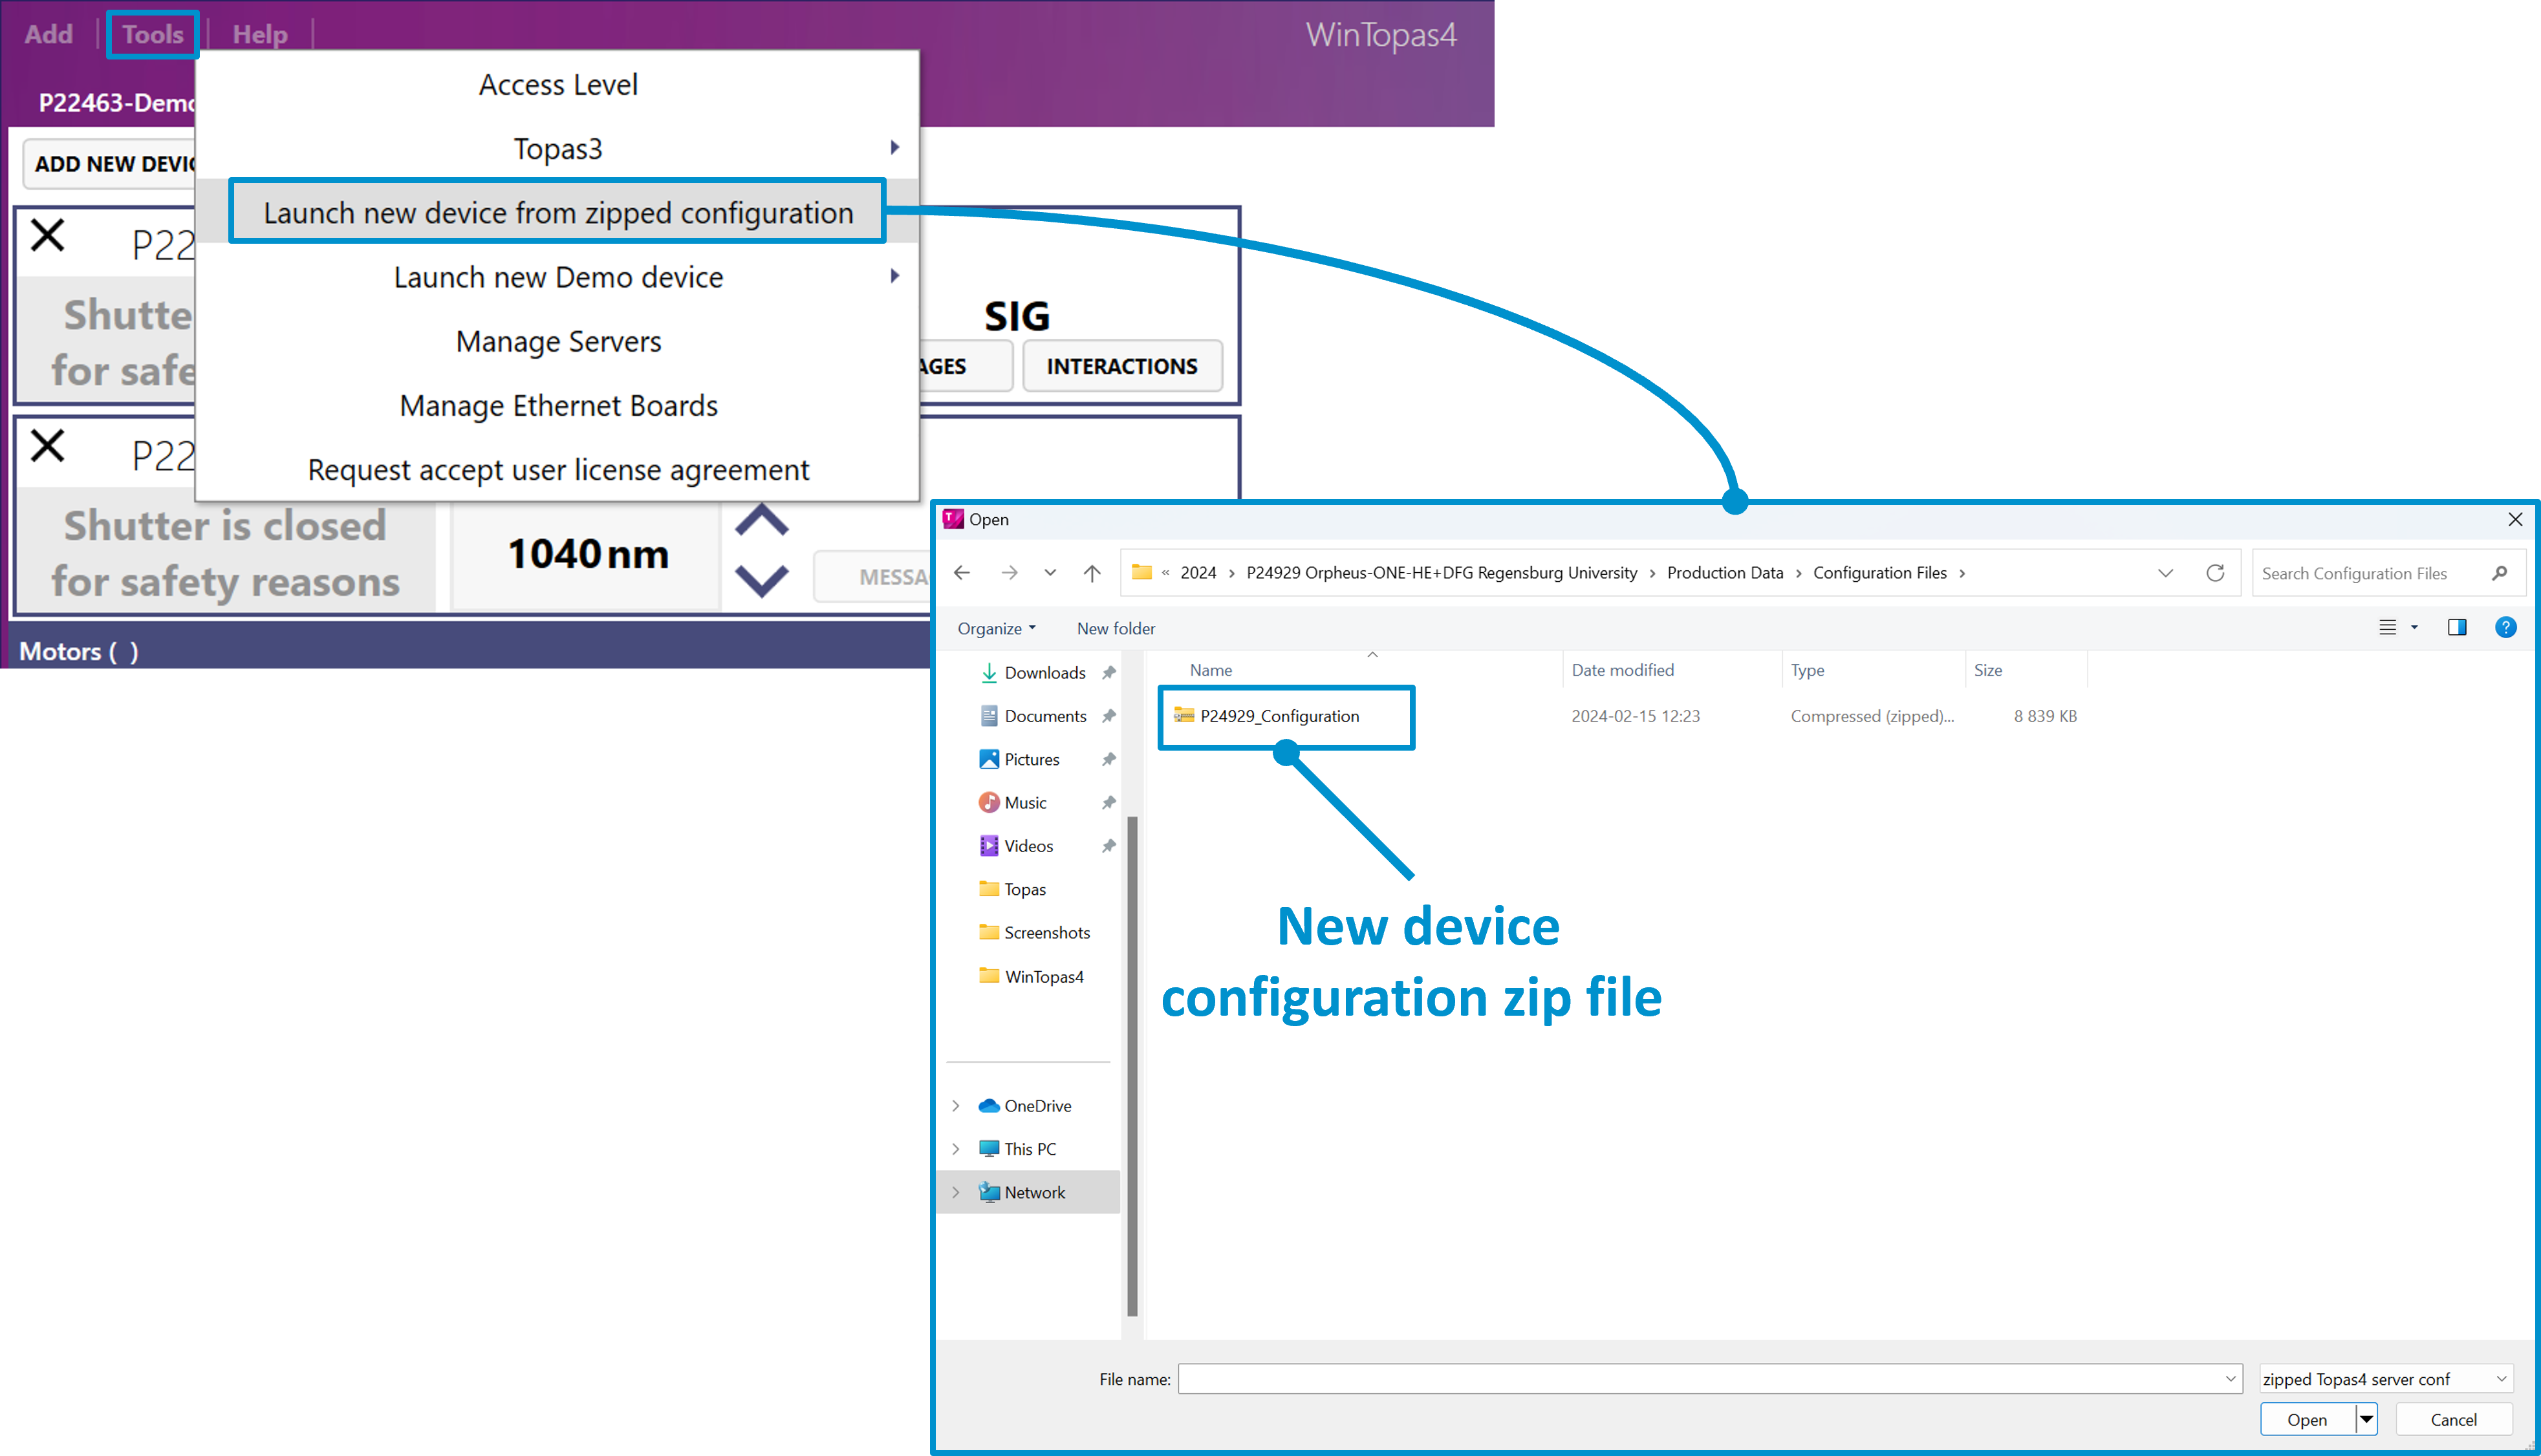Select Access Level menu entry

[x=558, y=84]
